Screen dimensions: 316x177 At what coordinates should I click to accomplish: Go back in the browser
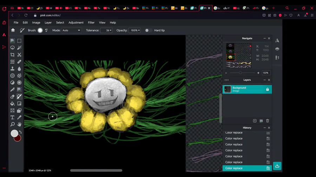coord(13,15)
